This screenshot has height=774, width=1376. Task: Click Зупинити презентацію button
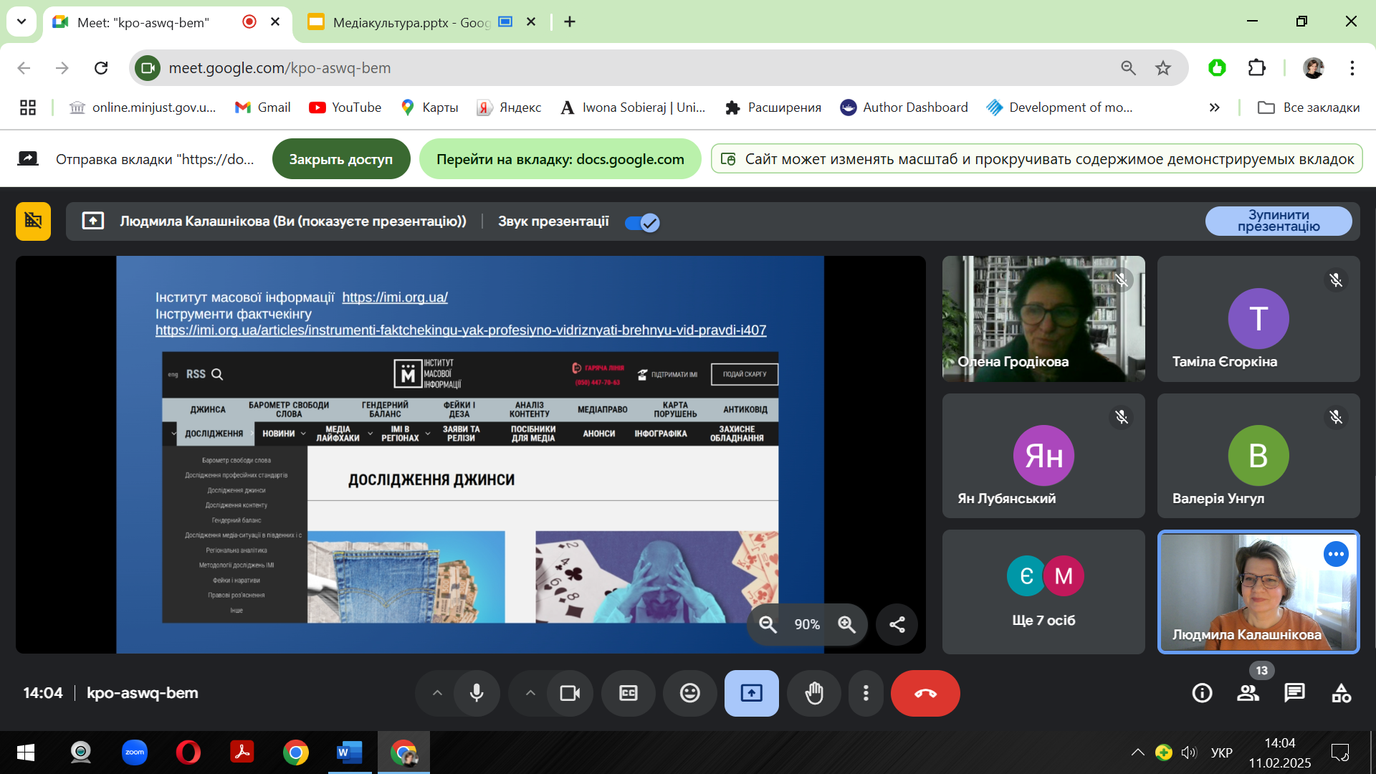tap(1279, 221)
